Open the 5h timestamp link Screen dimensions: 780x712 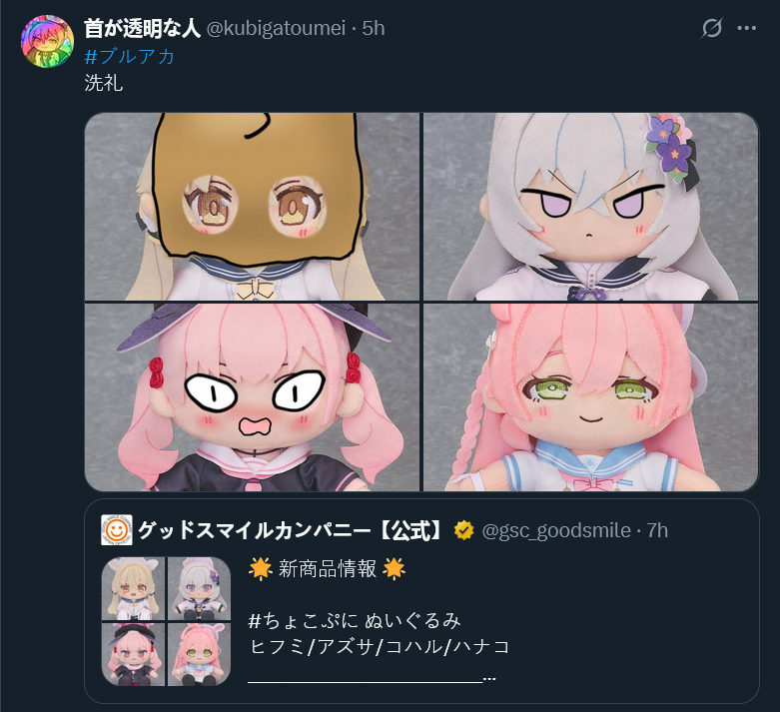pyautogui.click(x=374, y=28)
